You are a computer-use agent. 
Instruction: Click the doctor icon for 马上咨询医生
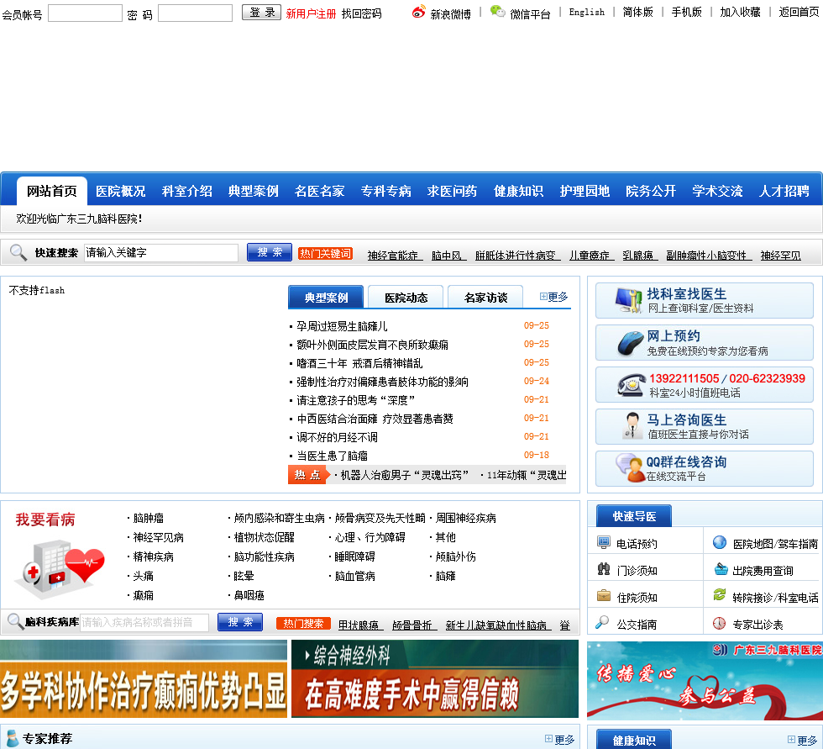pyautogui.click(x=632, y=426)
